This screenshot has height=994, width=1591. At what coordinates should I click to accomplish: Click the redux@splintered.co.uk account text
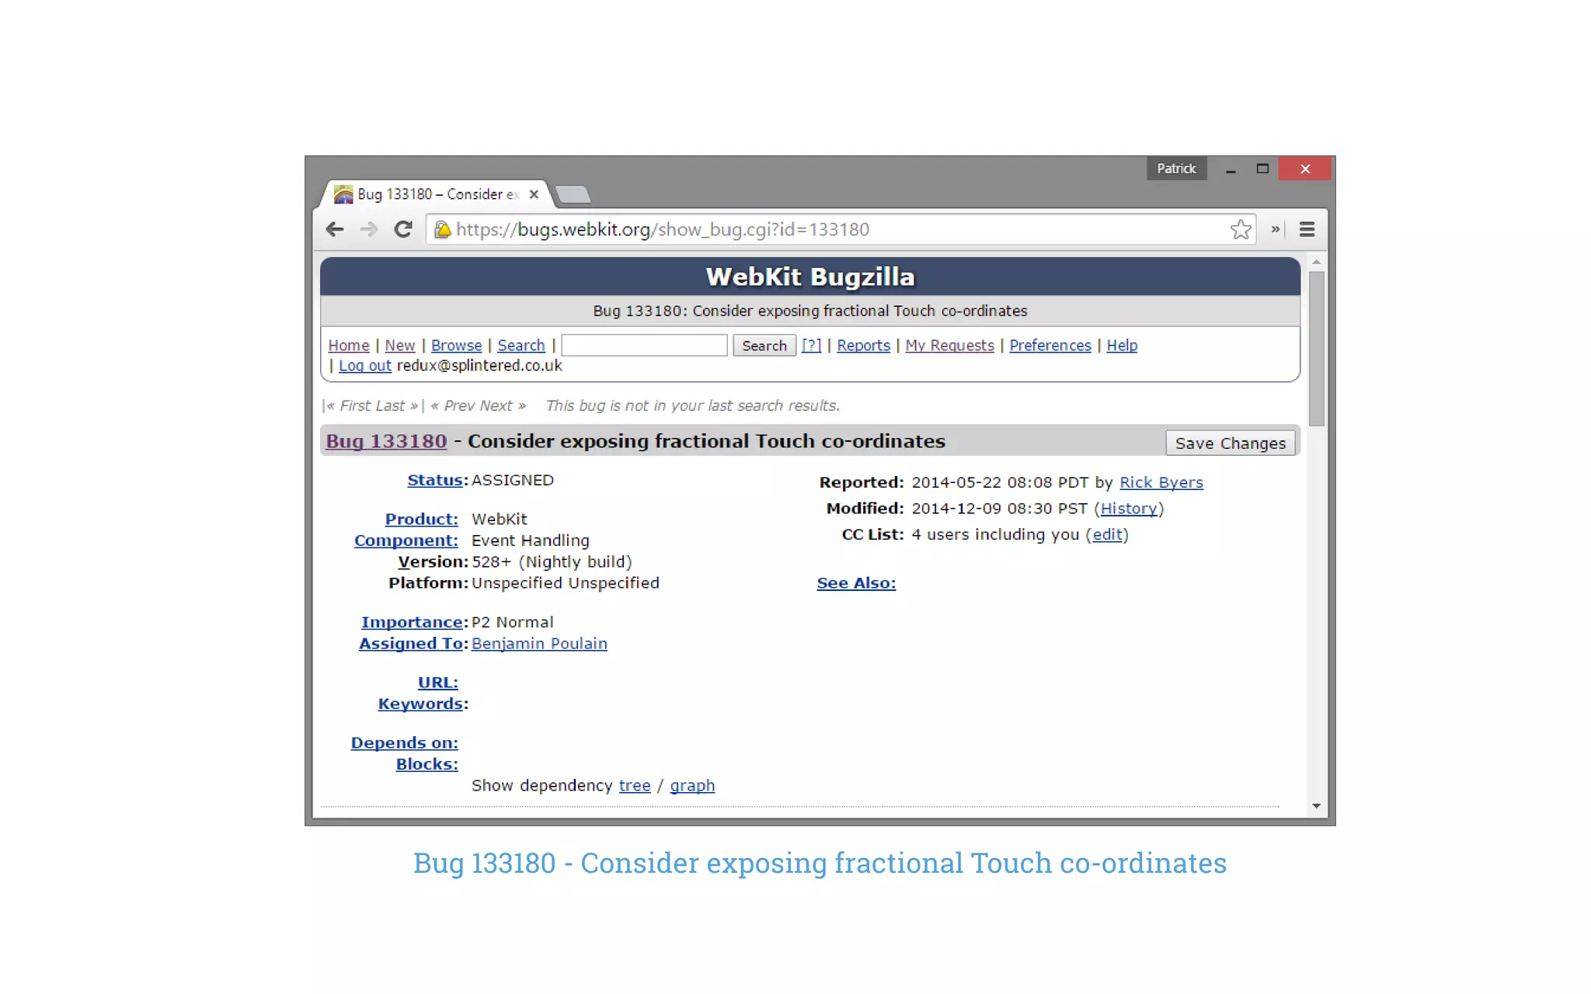coord(479,366)
